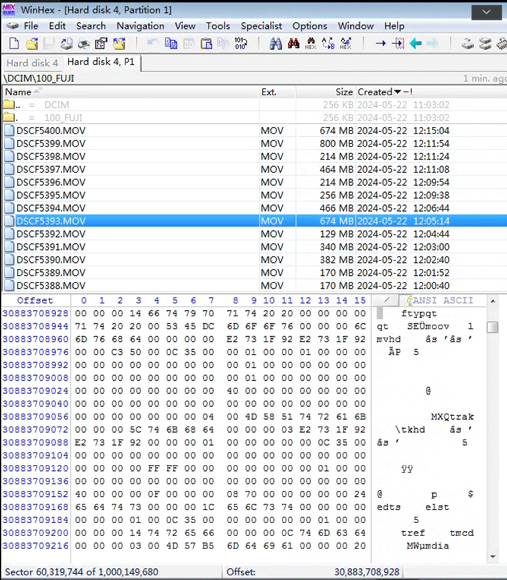Image resolution: width=507 pixels, height=580 pixels.
Task: Select the DSCF5391.MOV file row
Action: [254, 247]
